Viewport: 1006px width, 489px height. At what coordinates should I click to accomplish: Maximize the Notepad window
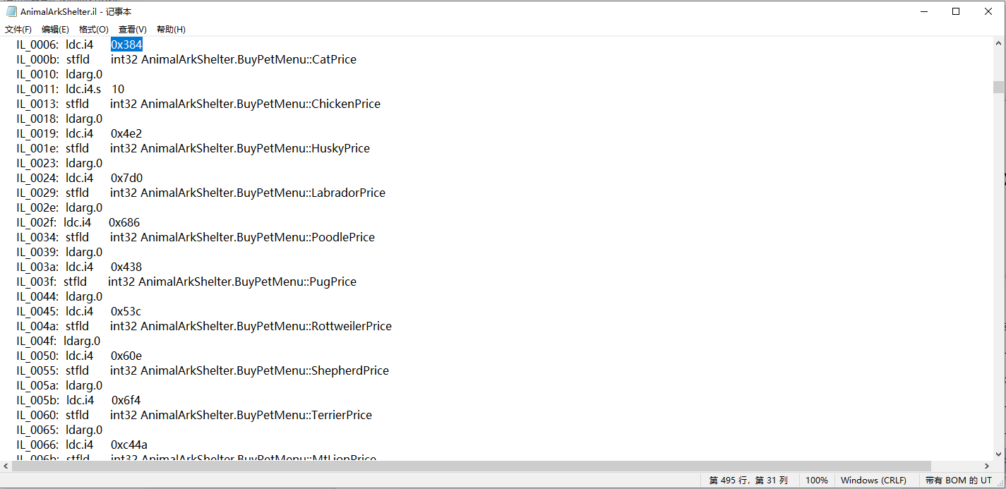956,11
